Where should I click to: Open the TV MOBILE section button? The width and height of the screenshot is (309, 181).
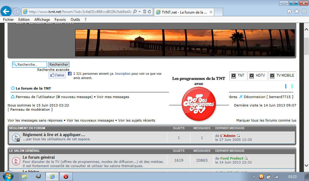[x=282, y=76]
